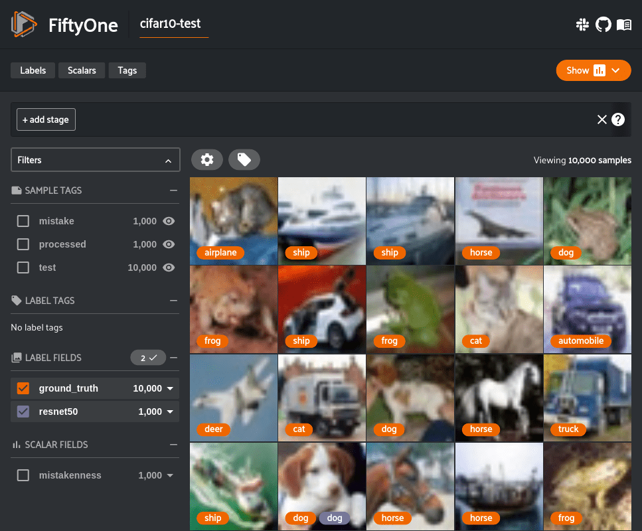Open view bar help question icon

point(618,119)
